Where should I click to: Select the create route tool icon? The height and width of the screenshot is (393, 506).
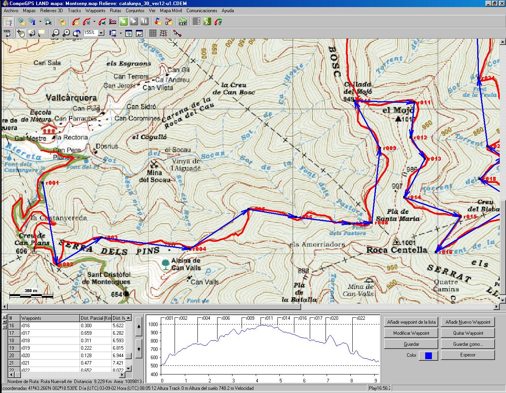click(177, 33)
